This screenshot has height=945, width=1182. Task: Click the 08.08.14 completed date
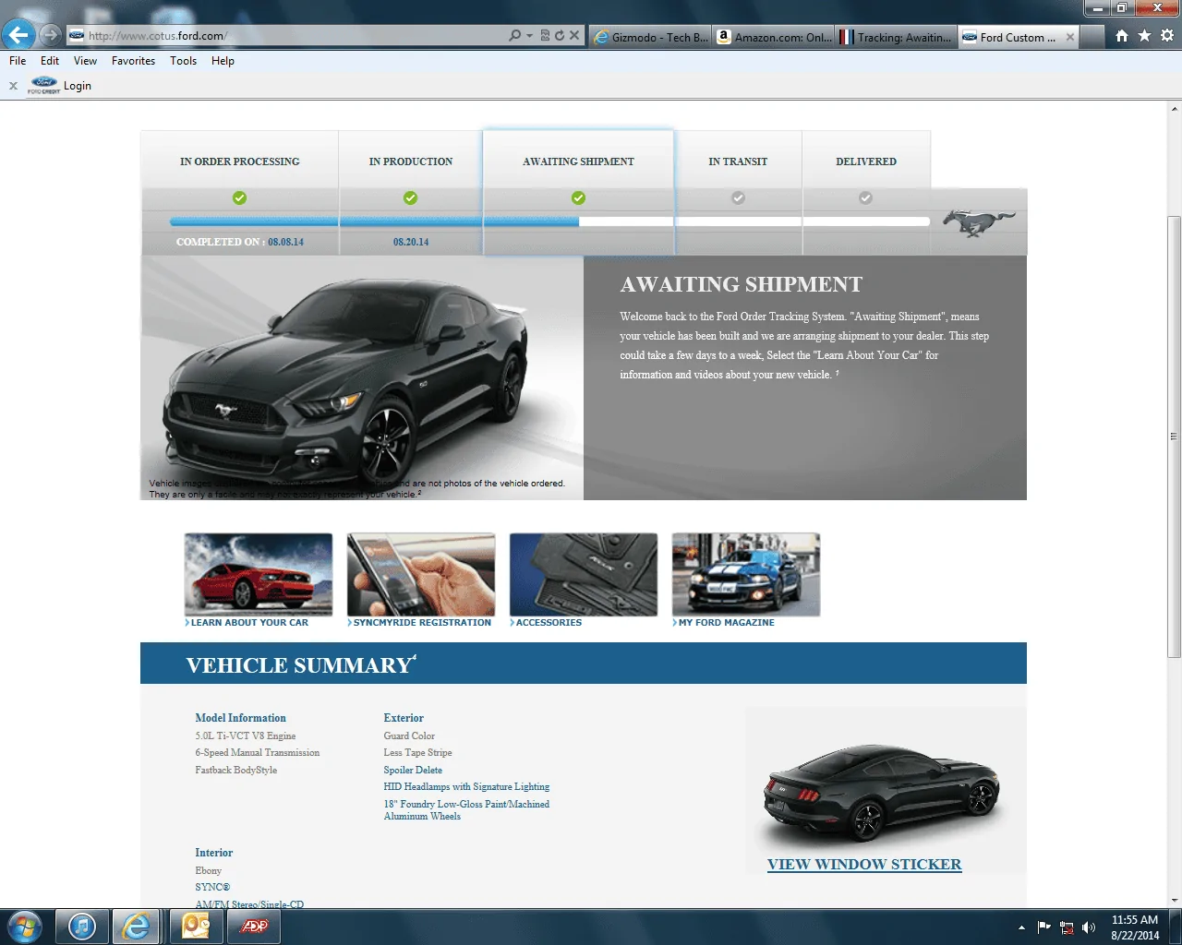point(286,242)
